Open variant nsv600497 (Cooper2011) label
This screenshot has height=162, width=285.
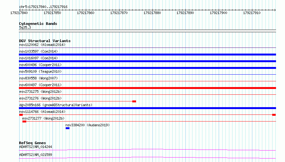(x=40, y=85)
